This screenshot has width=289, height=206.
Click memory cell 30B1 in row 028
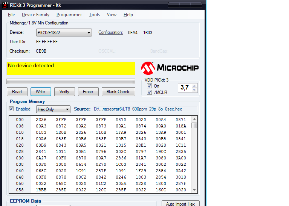coord(81,151)
